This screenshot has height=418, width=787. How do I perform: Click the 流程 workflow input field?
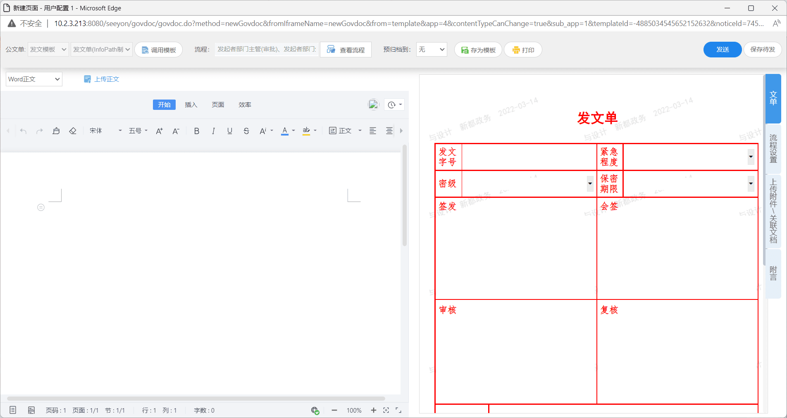click(x=267, y=50)
